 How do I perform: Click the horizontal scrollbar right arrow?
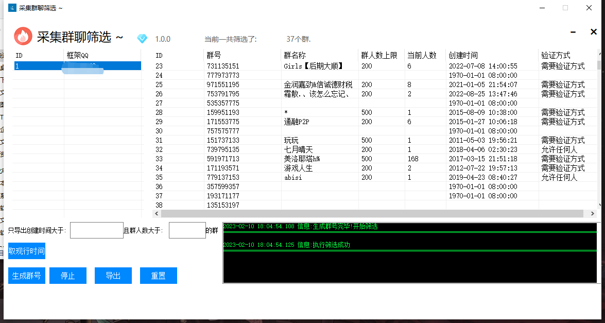tap(592, 213)
